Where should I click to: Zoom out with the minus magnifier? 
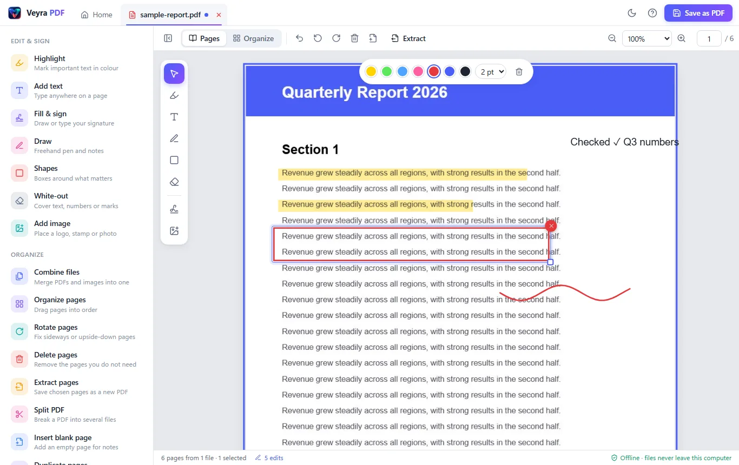pyautogui.click(x=612, y=38)
